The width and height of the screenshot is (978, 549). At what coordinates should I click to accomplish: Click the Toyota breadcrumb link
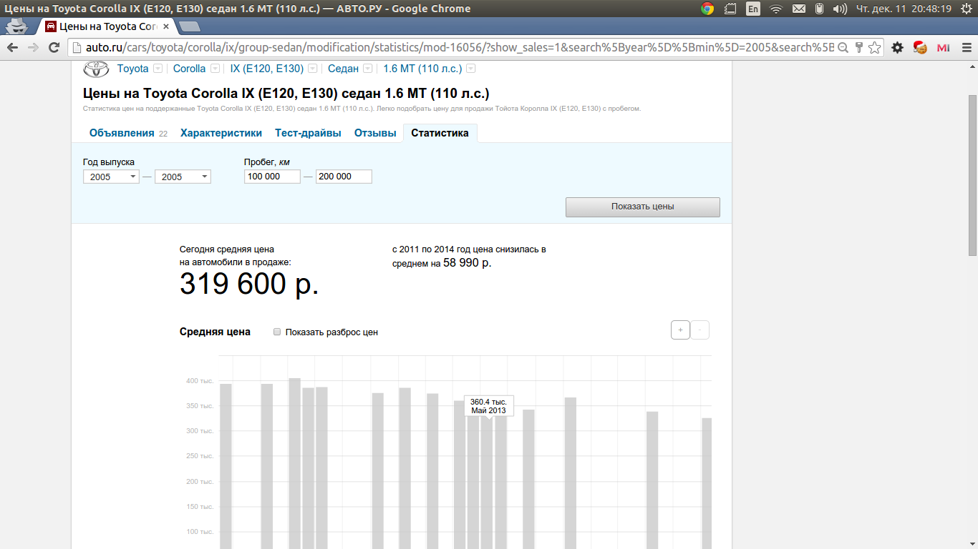pyautogui.click(x=133, y=69)
